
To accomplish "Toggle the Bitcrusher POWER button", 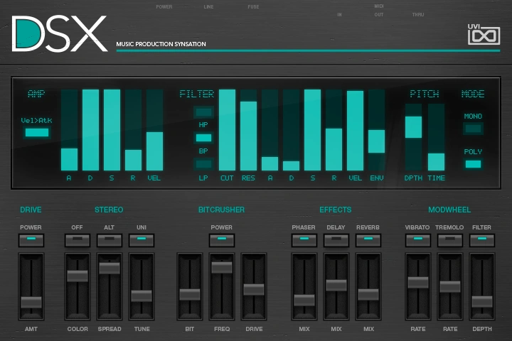I will (222, 241).
